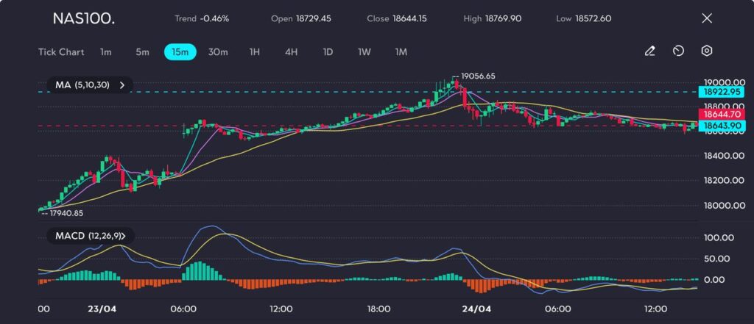The image size is (754, 324).
Task: Click the red 18644.70 price tag
Action: point(721,115)
